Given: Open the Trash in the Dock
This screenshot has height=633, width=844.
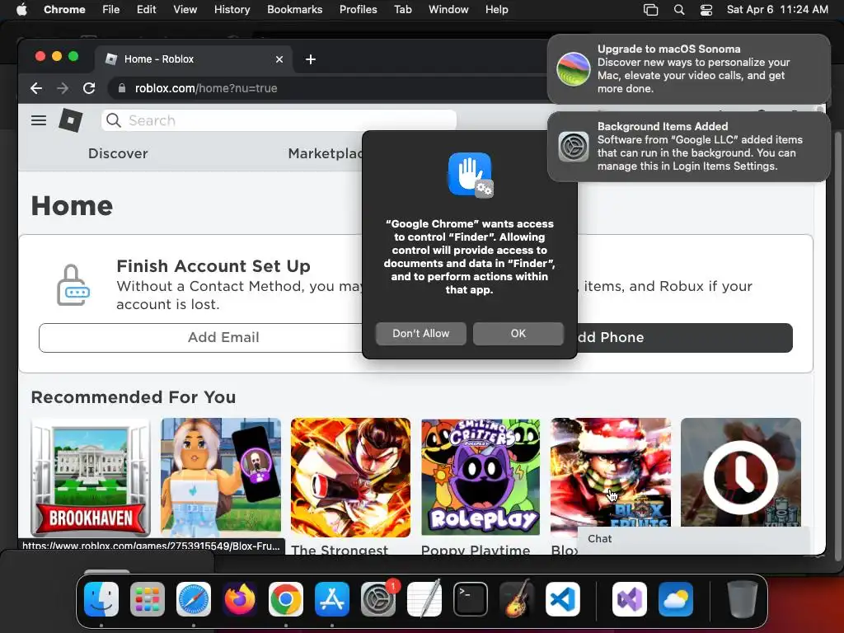Looking at the screenshot, I should click(743, 599).
